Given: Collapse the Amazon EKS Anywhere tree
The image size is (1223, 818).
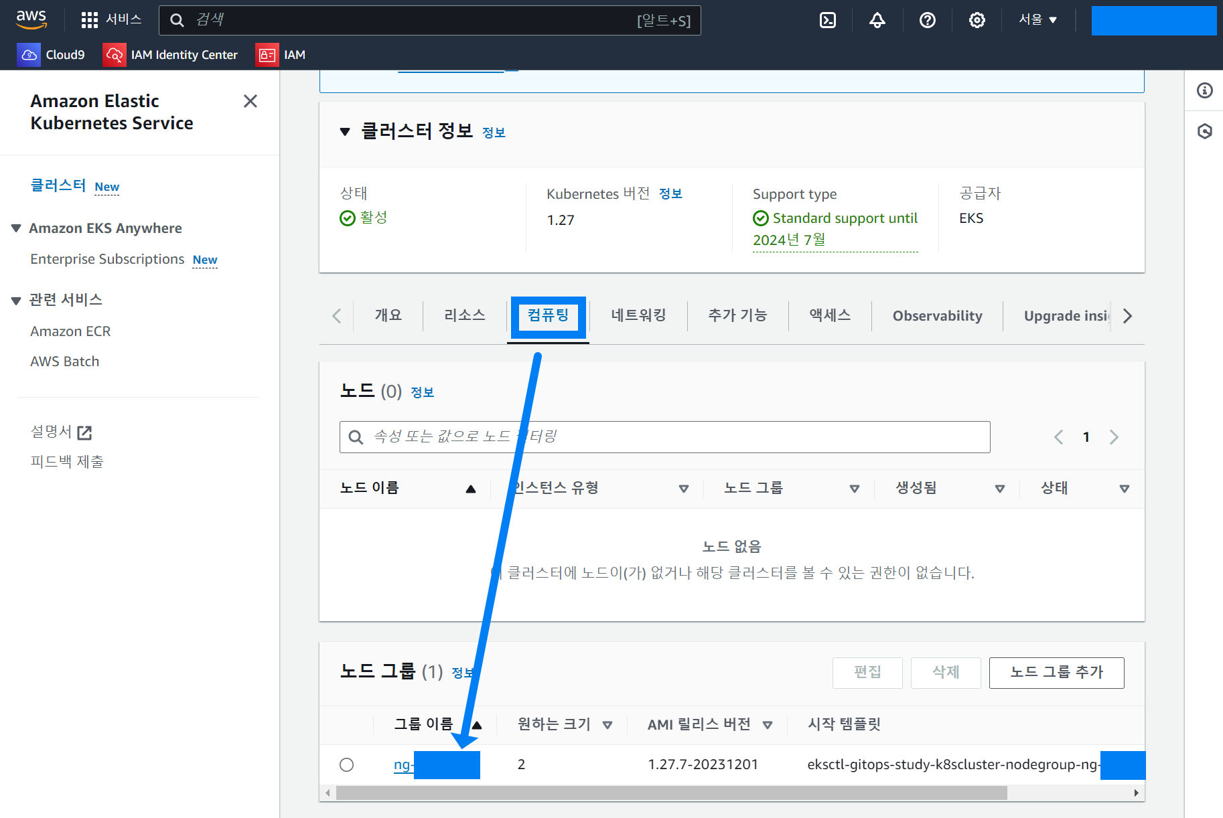Looking at the screenshot, I should click(16, 228).
